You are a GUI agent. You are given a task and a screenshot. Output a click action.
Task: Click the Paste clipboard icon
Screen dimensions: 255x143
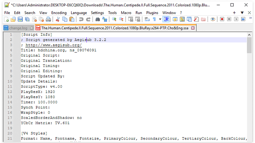[72, 20]
